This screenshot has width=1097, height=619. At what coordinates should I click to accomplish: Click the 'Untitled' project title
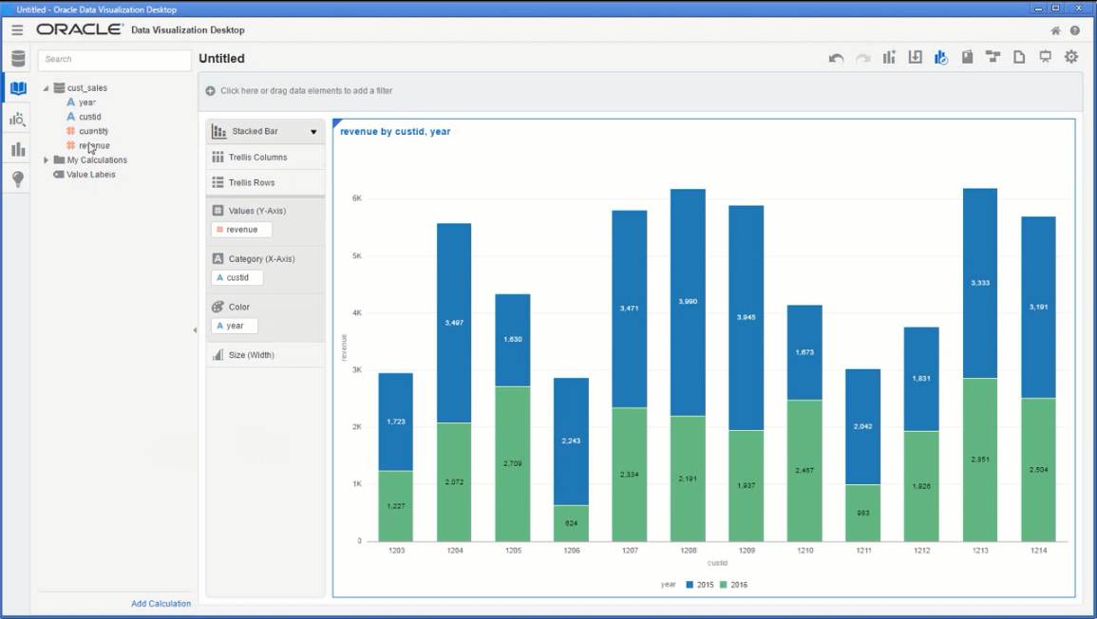pyautogui.click(x=222, y=59)
